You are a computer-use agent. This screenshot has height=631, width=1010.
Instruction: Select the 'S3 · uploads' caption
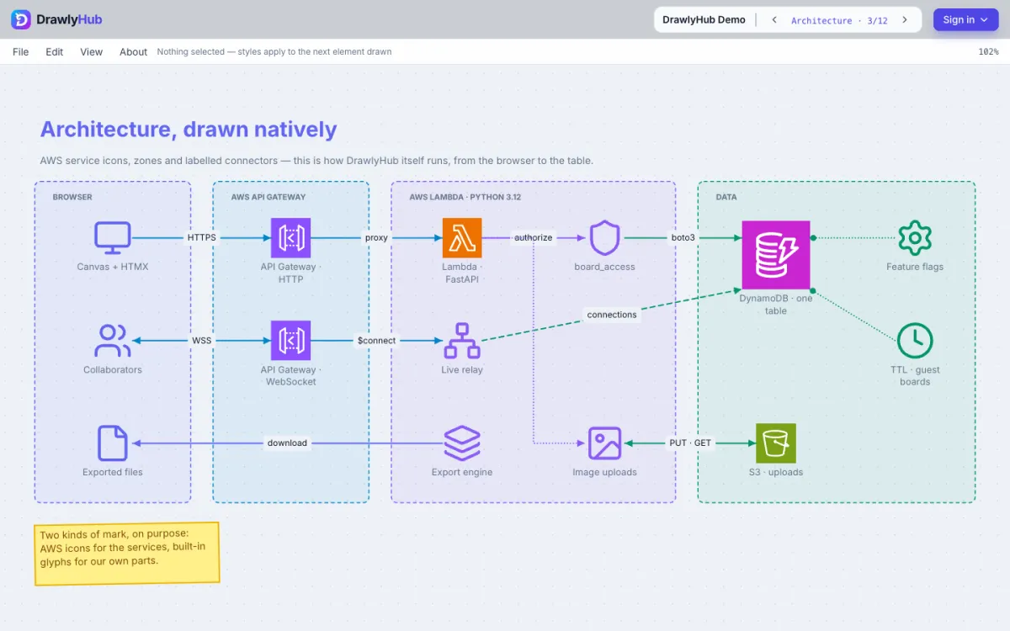[x=776, y=473]
